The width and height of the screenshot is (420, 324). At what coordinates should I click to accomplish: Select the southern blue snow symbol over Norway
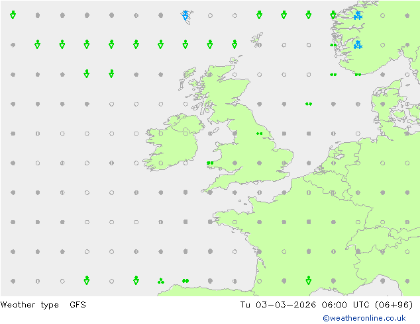click(358, 45)
